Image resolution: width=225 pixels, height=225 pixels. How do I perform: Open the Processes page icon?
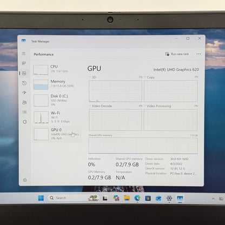(24, 63)
